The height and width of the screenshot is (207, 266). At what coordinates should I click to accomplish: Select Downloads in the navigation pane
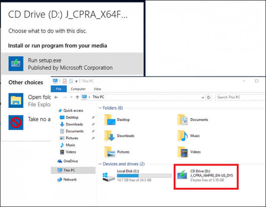pyautogui.click(x=71, y=124)
